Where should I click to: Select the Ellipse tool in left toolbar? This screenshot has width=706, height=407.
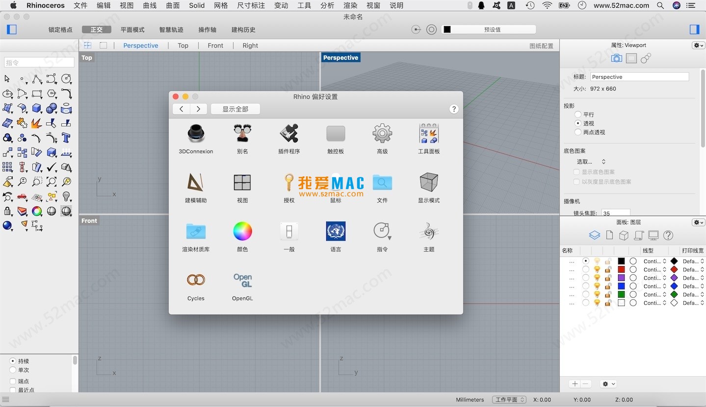coord(7,94)
